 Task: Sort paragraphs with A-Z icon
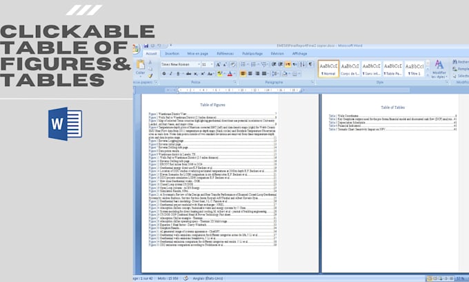(302, 64)
